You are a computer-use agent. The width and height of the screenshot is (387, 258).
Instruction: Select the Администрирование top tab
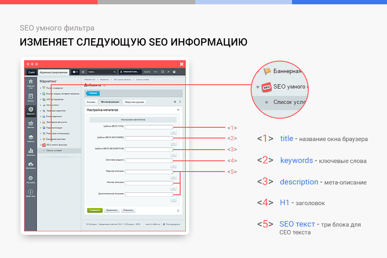53,72
